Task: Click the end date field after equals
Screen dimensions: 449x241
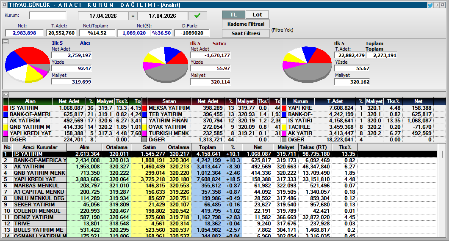Action: (162, 16)
